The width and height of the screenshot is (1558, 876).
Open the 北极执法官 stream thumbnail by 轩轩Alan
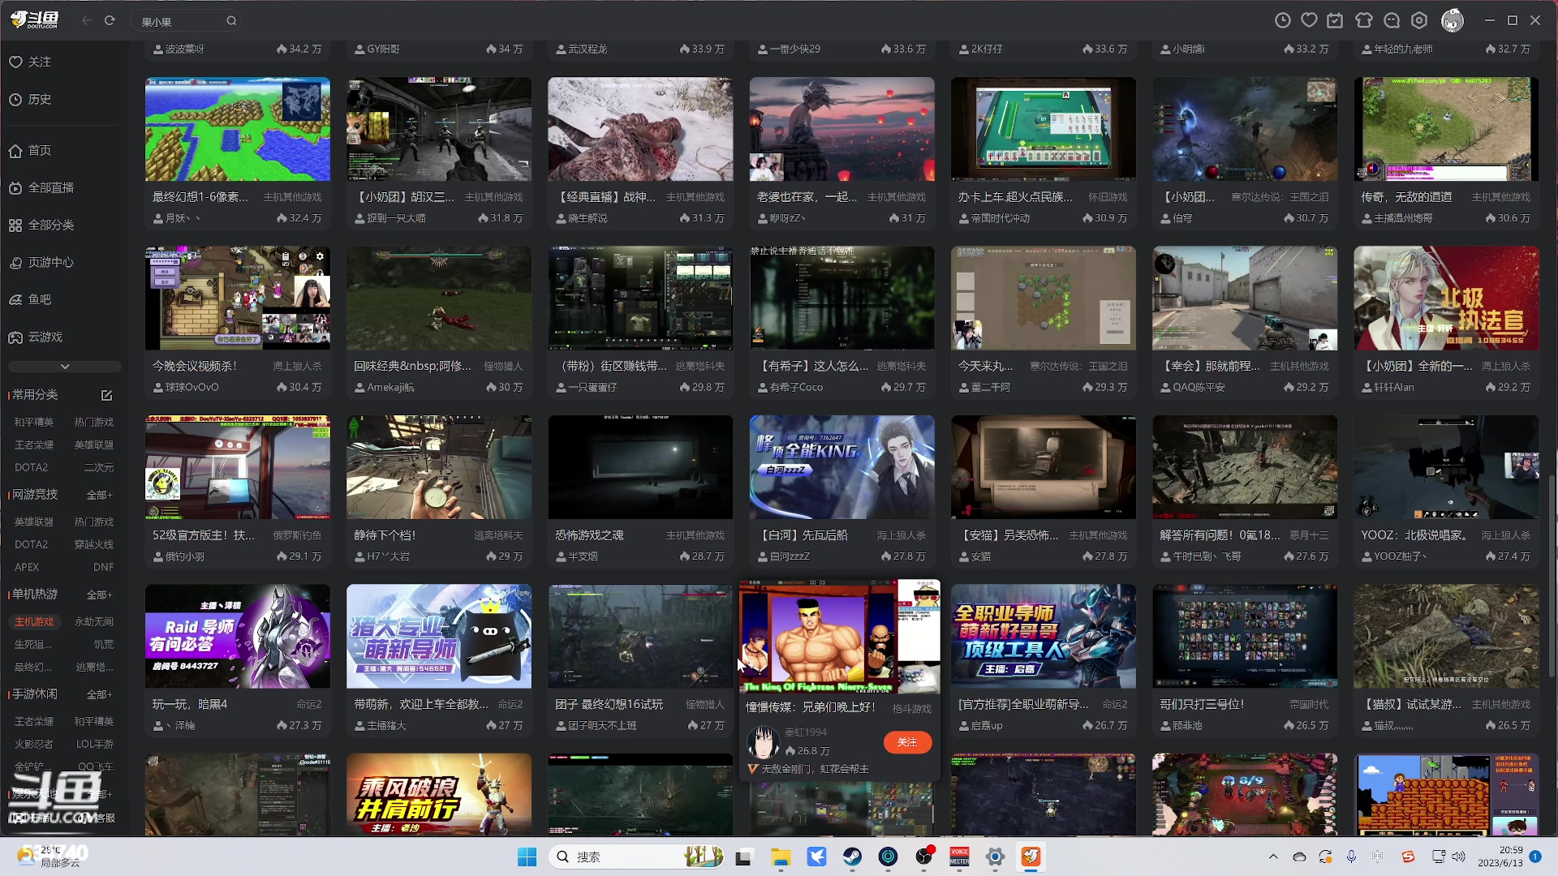pyautogui.click(x=1446, y=298)
